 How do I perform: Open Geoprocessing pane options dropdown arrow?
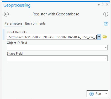click(99, 5)
